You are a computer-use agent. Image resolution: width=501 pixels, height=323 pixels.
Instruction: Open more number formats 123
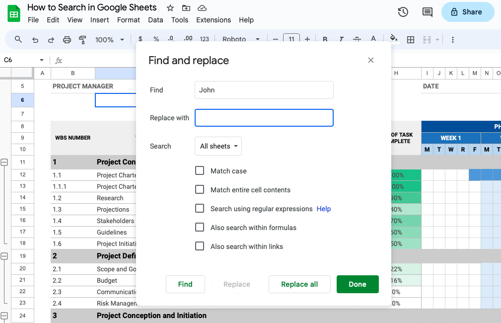[204, 39]
